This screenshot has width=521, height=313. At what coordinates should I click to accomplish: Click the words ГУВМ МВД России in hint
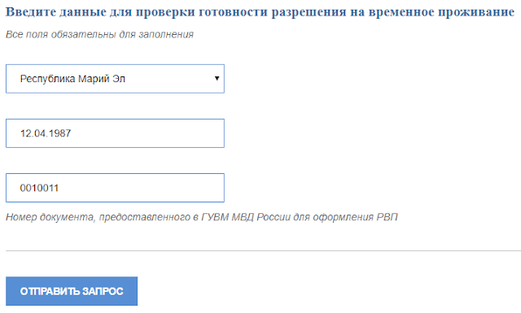point(256,217)
